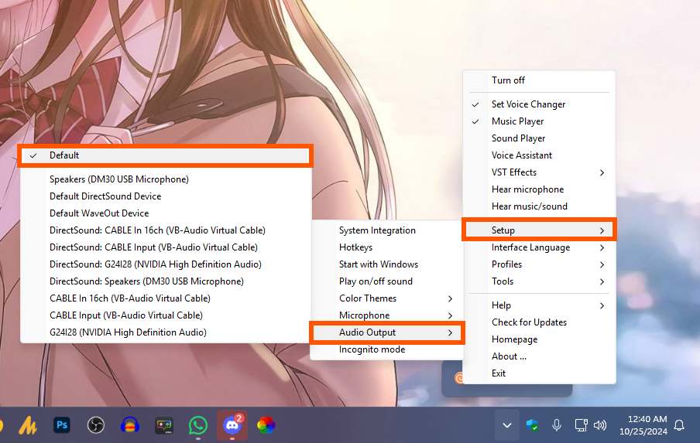Expand the VST Effects submenu

[x=539, y=172]
